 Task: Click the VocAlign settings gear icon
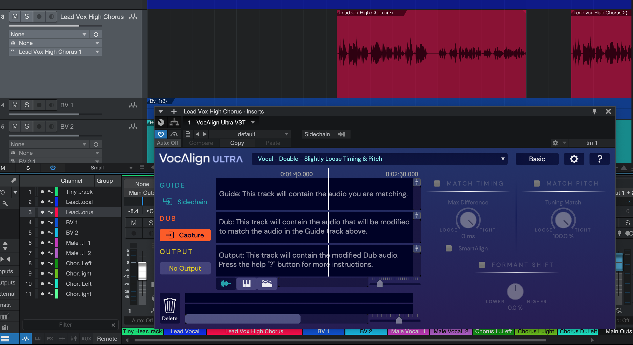point(574,159)
